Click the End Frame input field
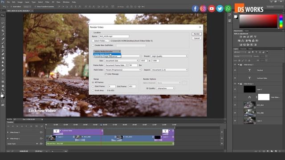 click(132, 87)
